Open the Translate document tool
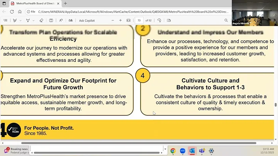The height and width of the screenshot is (156, 278). [71, 20]
